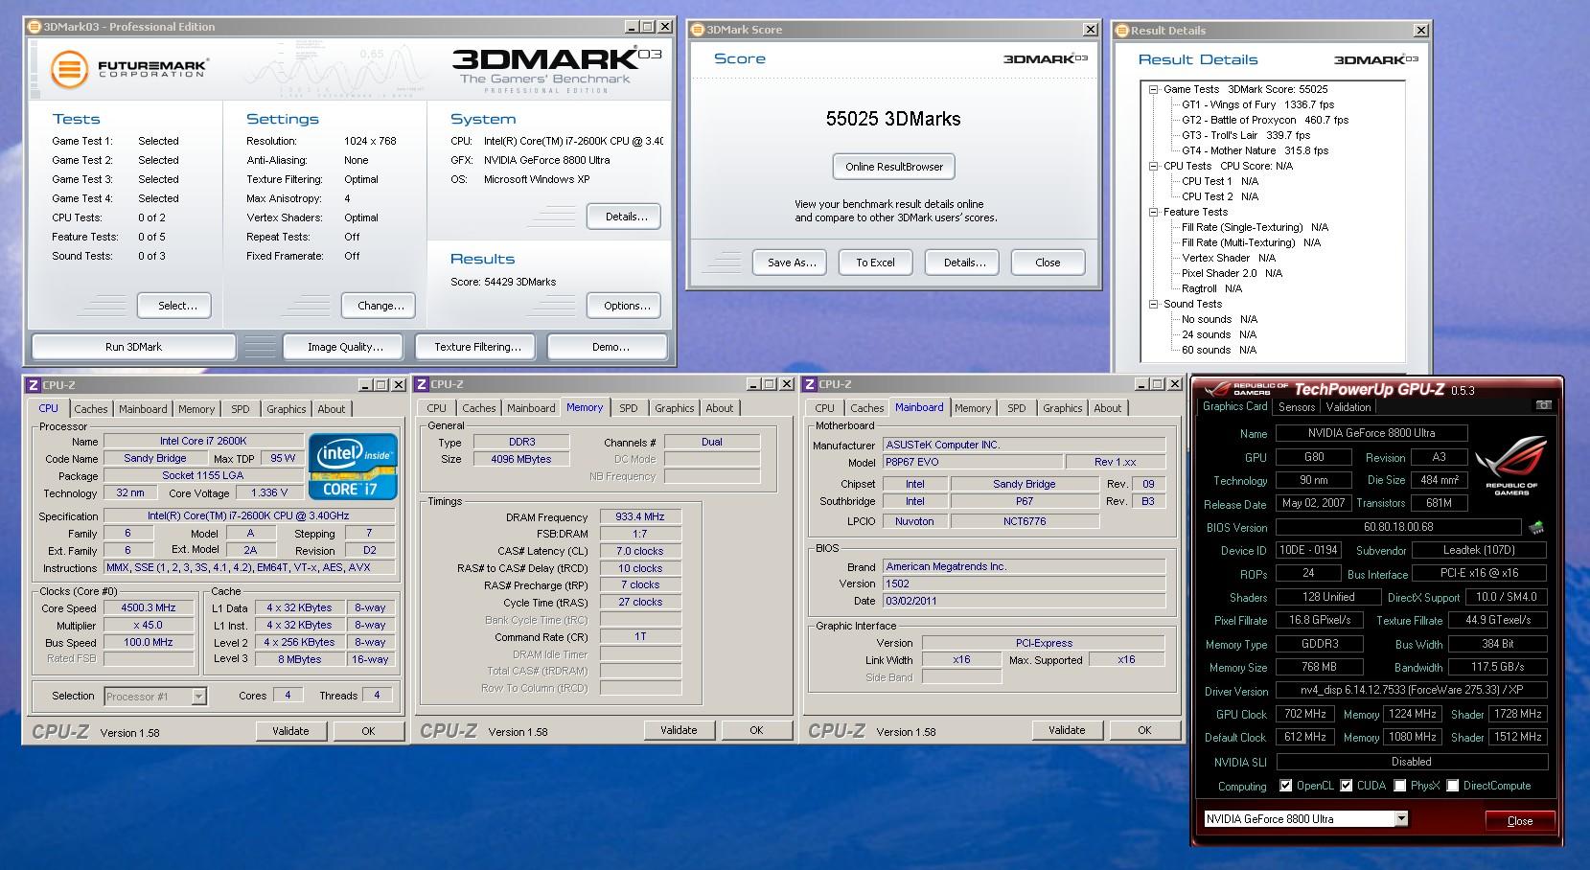Select GT1 - Wings of Fury result row
Screen dimensions: 1590x870
1257,104
